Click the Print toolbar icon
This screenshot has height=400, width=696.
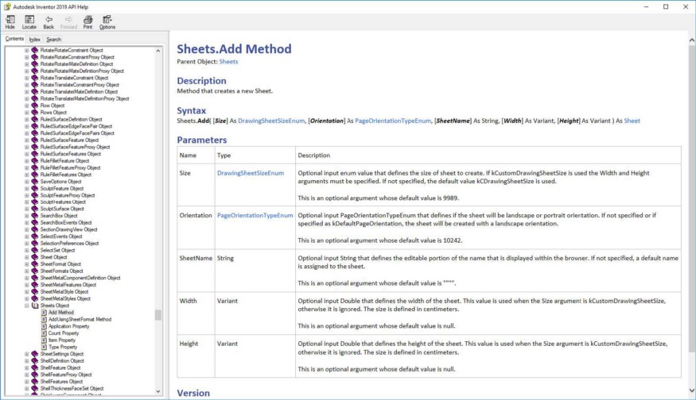pos(87,22)
